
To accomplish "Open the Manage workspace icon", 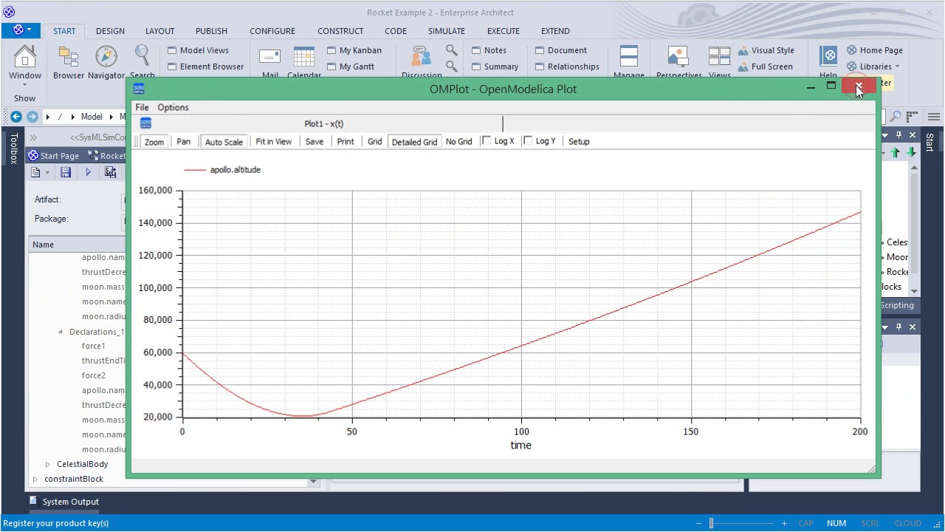I will [x=628, y=62].
